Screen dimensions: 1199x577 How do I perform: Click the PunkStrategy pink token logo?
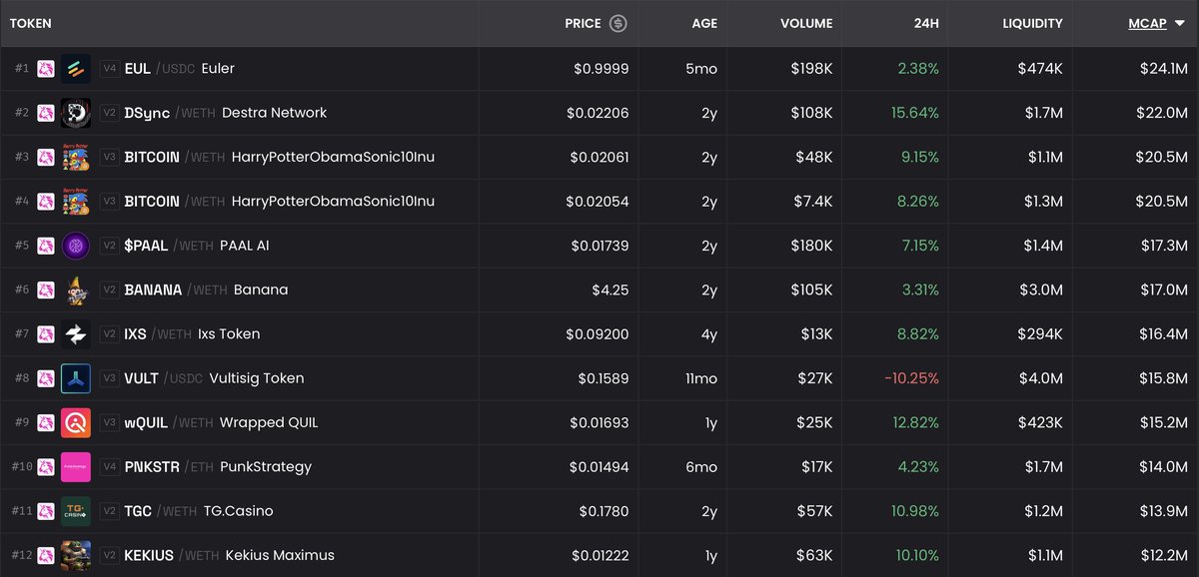(76, 467)
